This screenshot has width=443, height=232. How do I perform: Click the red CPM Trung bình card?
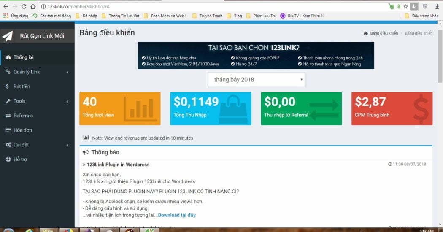coord(392,108)
